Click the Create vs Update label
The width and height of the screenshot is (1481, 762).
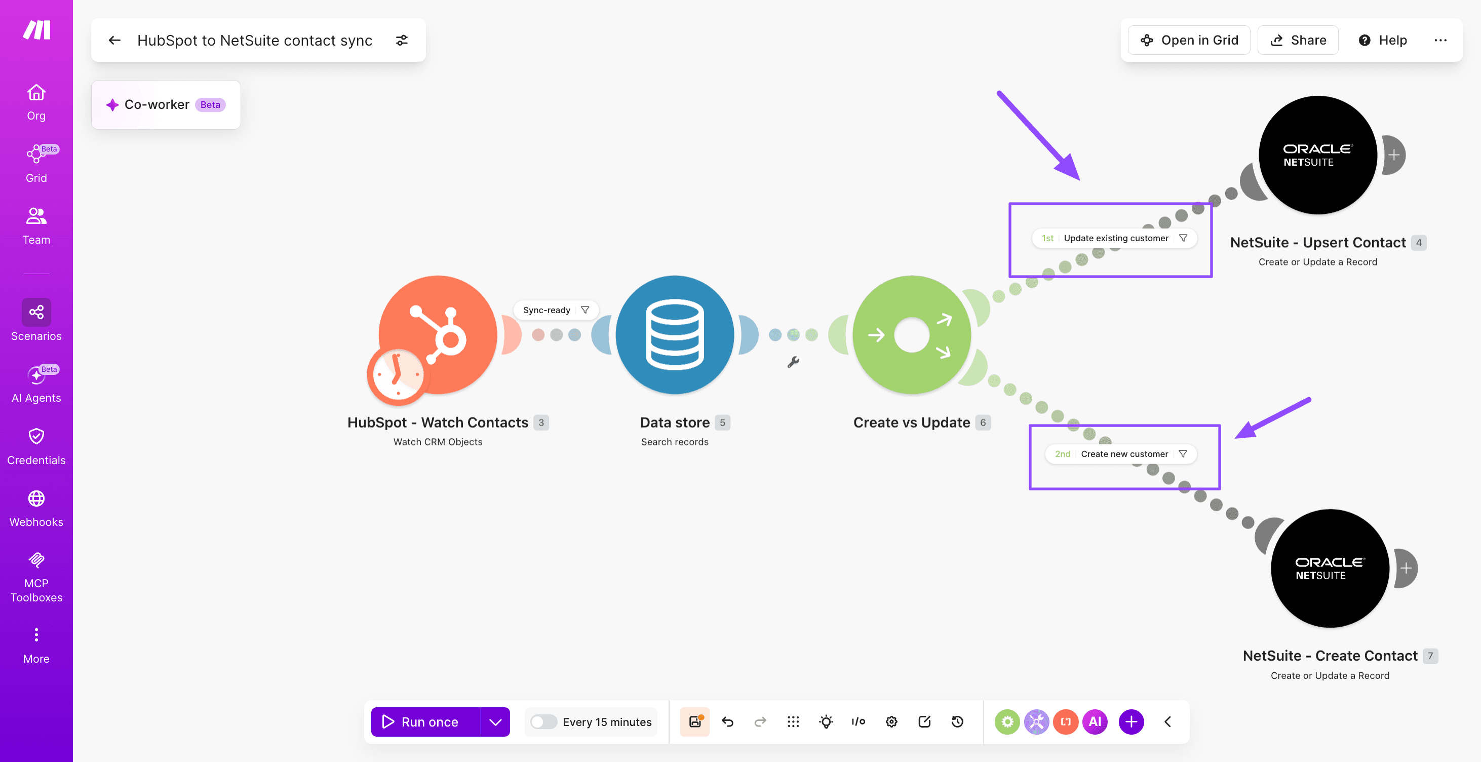[x=912, y=423]
